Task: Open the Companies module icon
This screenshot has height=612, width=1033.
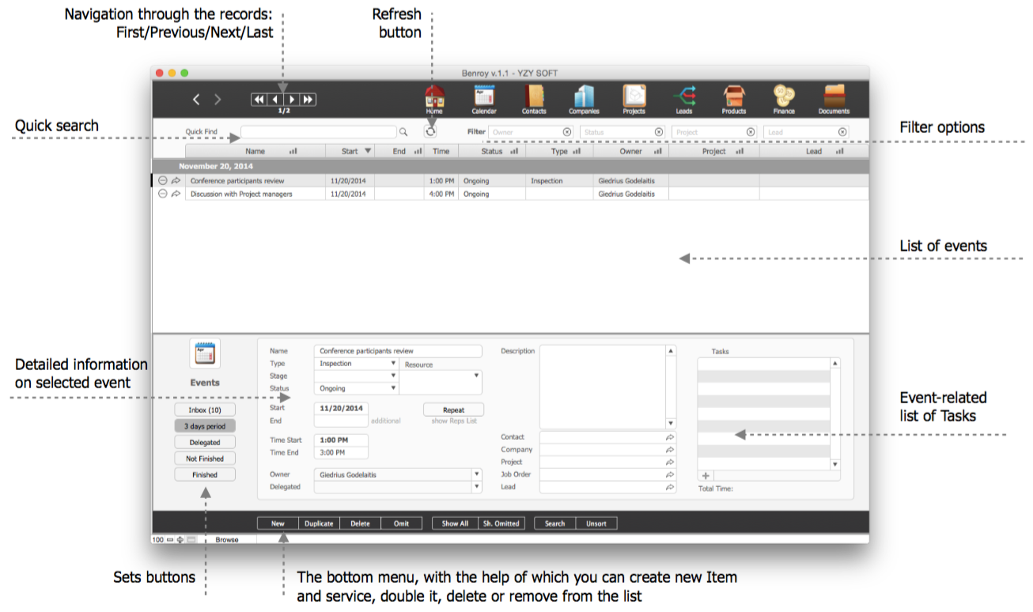Action: (x=584, y=97)
